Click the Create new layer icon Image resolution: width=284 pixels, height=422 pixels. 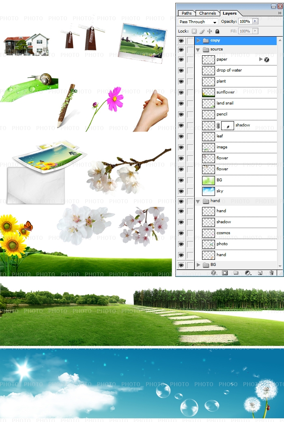(260, 273)
